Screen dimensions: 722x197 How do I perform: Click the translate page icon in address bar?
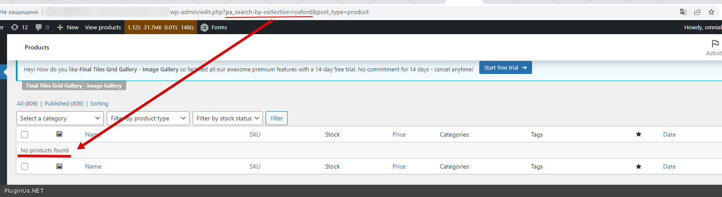683,12
